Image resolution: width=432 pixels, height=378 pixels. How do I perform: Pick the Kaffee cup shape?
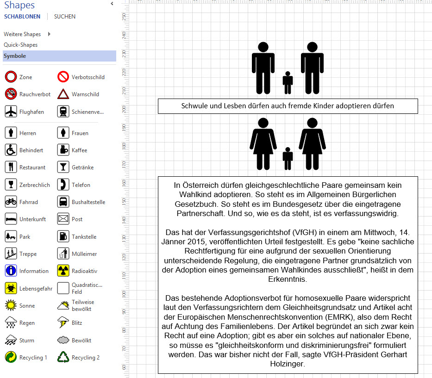click(x=63, y=150)
